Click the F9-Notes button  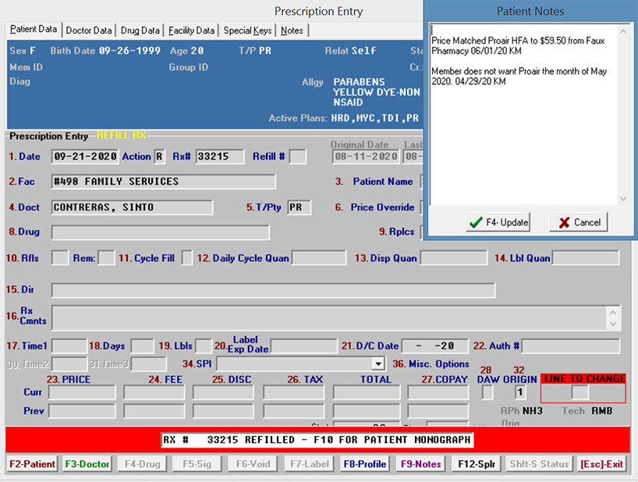coord(421,464)
